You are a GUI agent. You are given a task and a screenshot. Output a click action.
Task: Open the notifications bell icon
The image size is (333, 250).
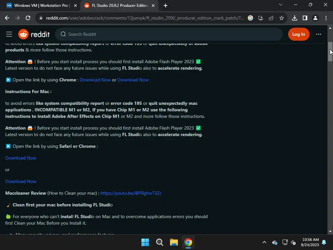click(324, 242)
